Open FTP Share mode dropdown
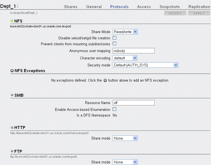 click(x=125, y=162)
